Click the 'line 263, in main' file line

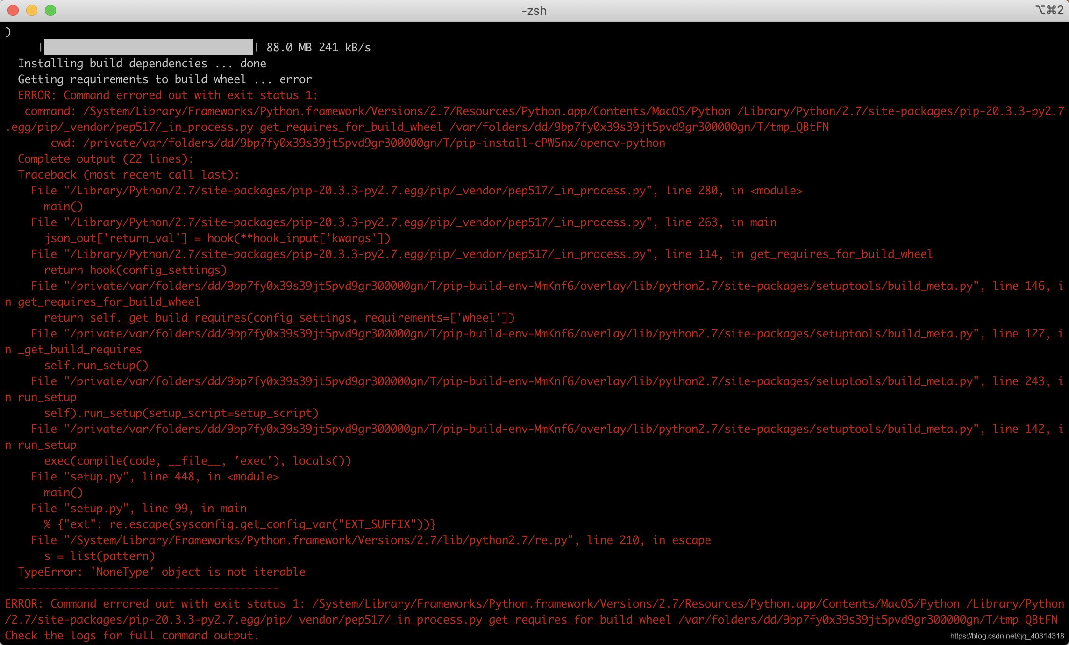click(x=404, y=222)
